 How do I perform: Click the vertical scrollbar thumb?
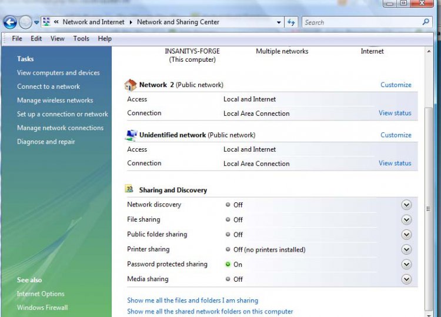(x=428, y=209)
